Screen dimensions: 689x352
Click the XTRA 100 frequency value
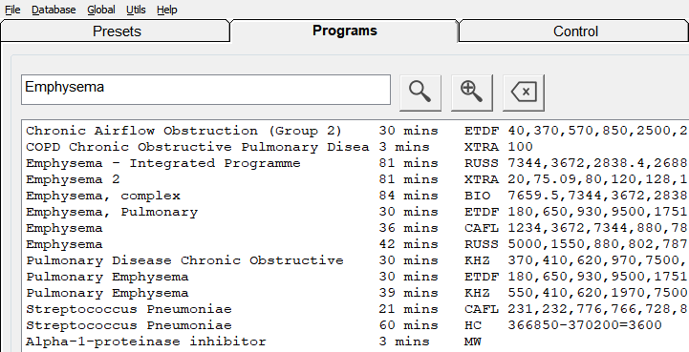coord(520,147)
